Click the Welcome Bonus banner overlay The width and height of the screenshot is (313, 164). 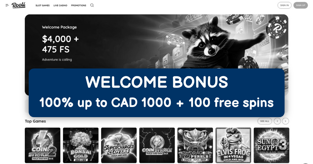click(156, 93)
